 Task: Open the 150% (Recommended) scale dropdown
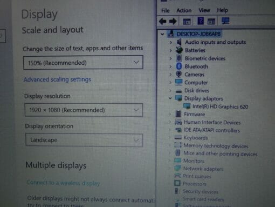tap(83, 62)
